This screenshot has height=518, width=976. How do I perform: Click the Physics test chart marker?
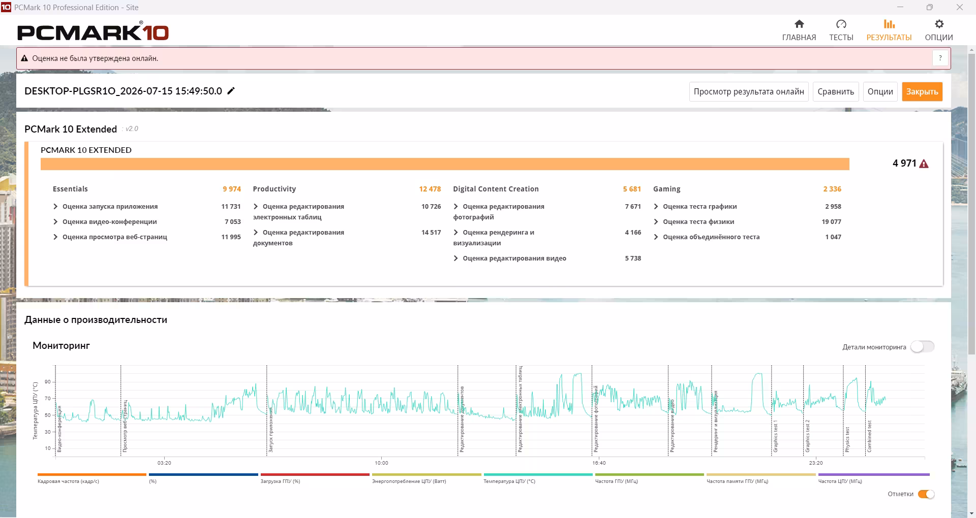[x=847, y=439]
